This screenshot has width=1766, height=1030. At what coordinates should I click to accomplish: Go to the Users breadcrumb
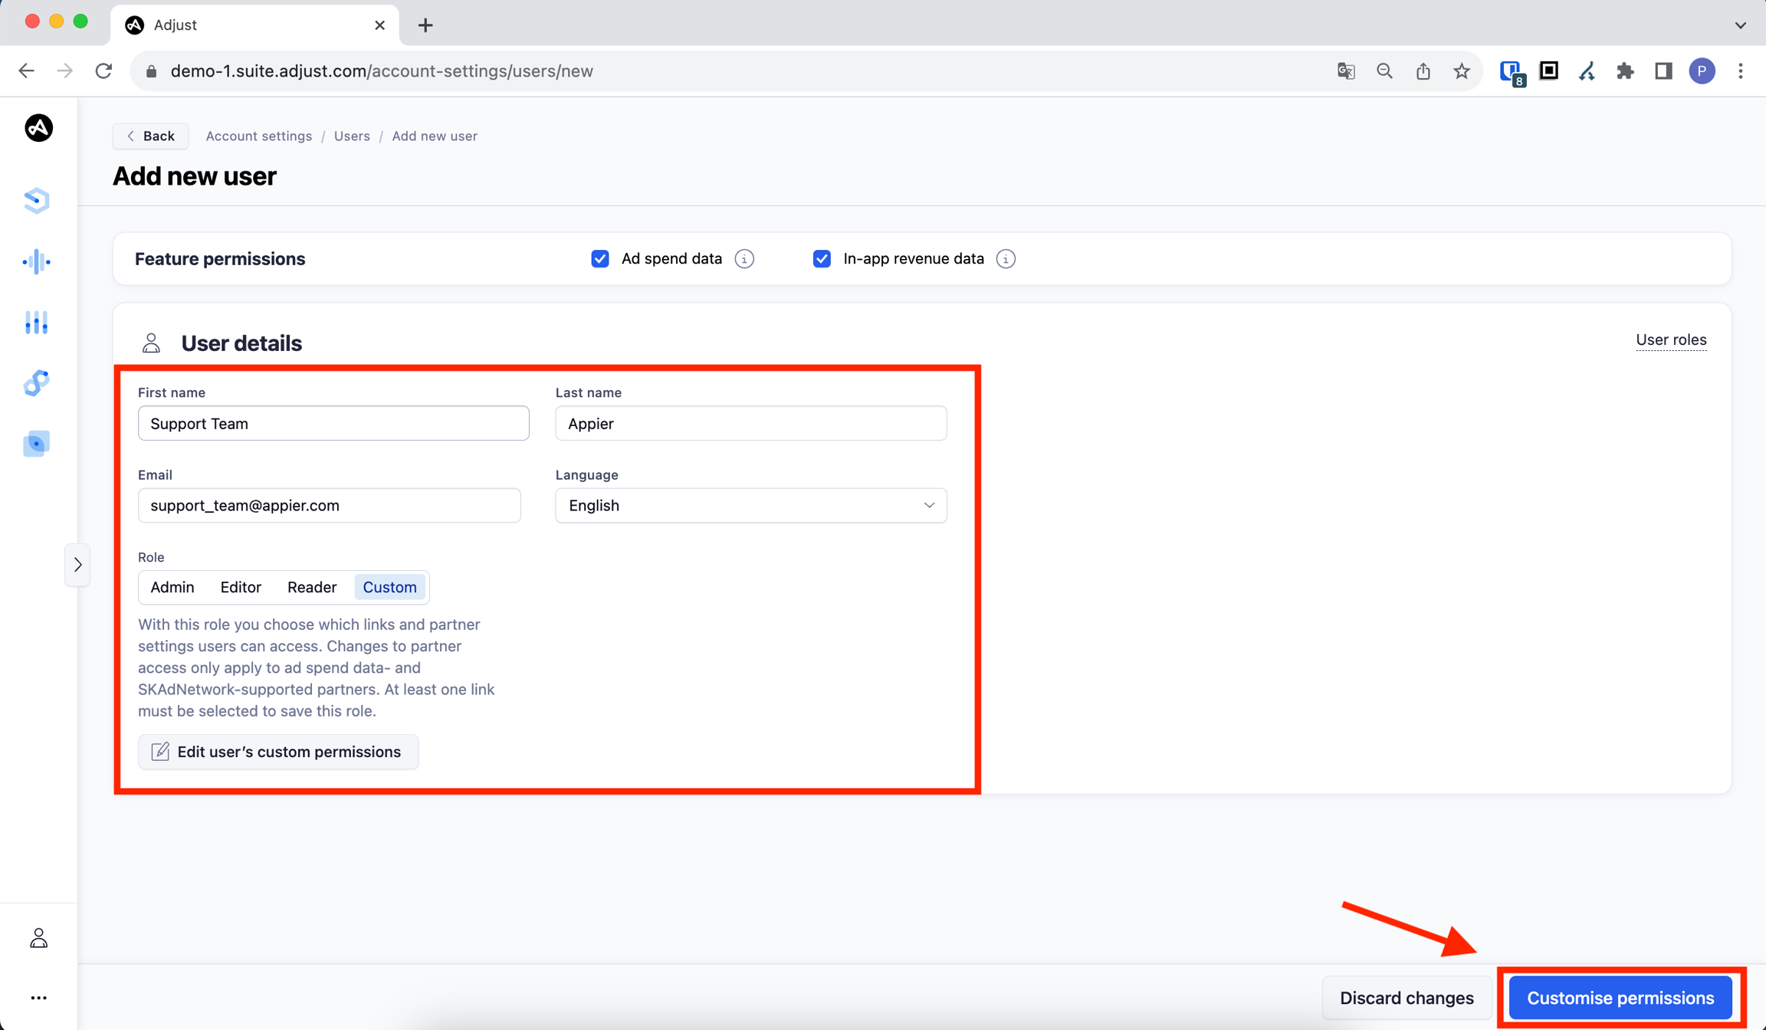[x=352, y=136]
